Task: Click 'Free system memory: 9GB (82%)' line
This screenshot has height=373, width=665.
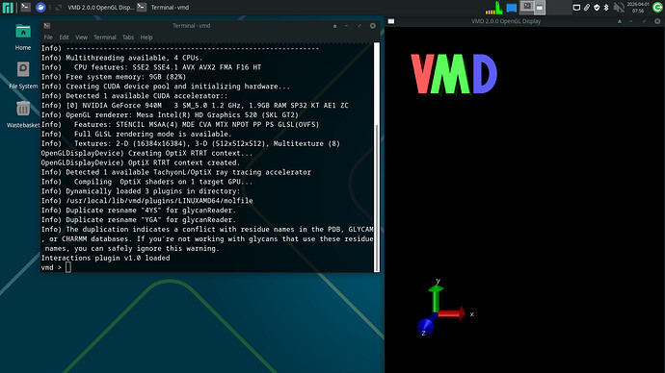Action: pyautogui.click(x=125, y=77)
